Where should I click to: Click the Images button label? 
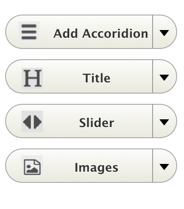(96, 168)
